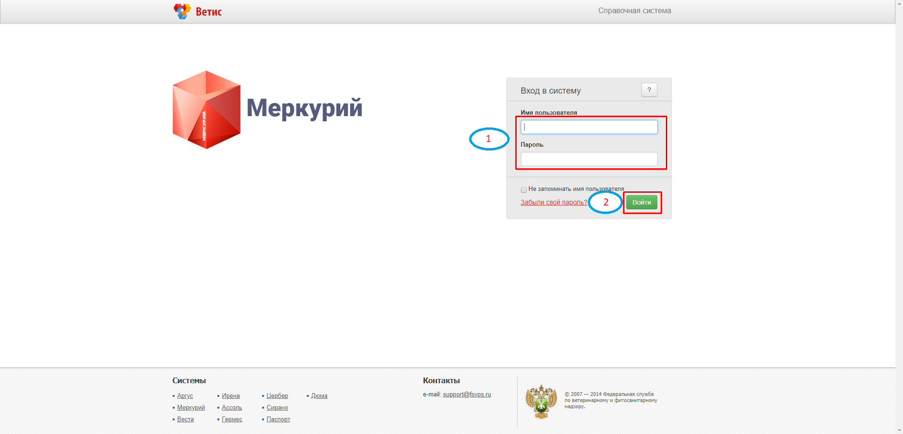903x434 pixels.
Task: Click the scrollbar down arrow
Action: click(x=899, y=430)
